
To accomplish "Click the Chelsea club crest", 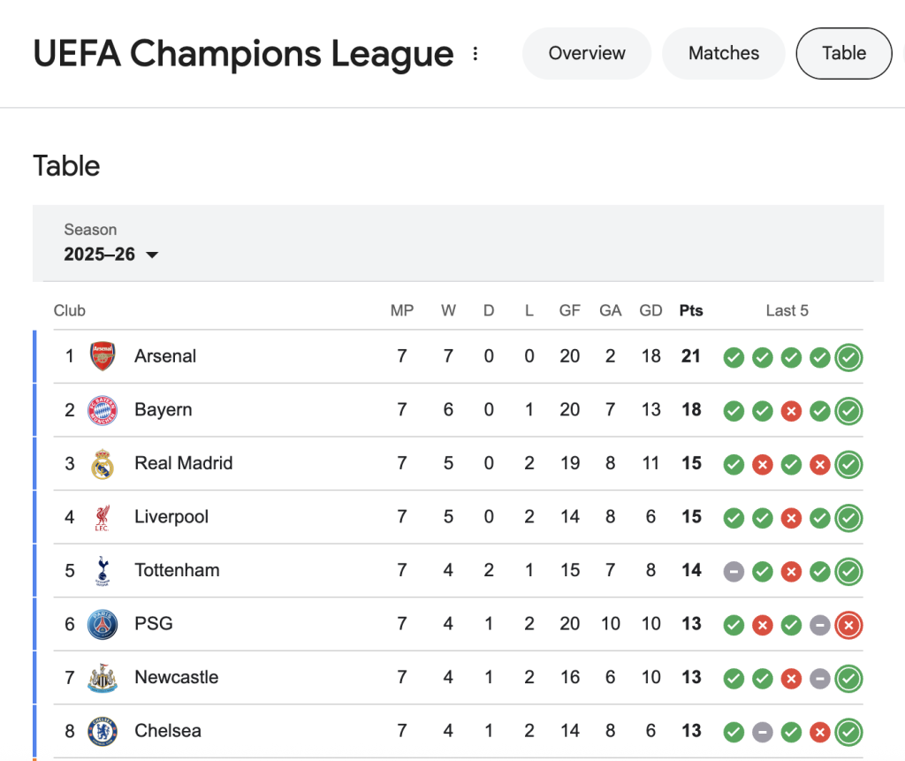I will click(x=102, y=731).
